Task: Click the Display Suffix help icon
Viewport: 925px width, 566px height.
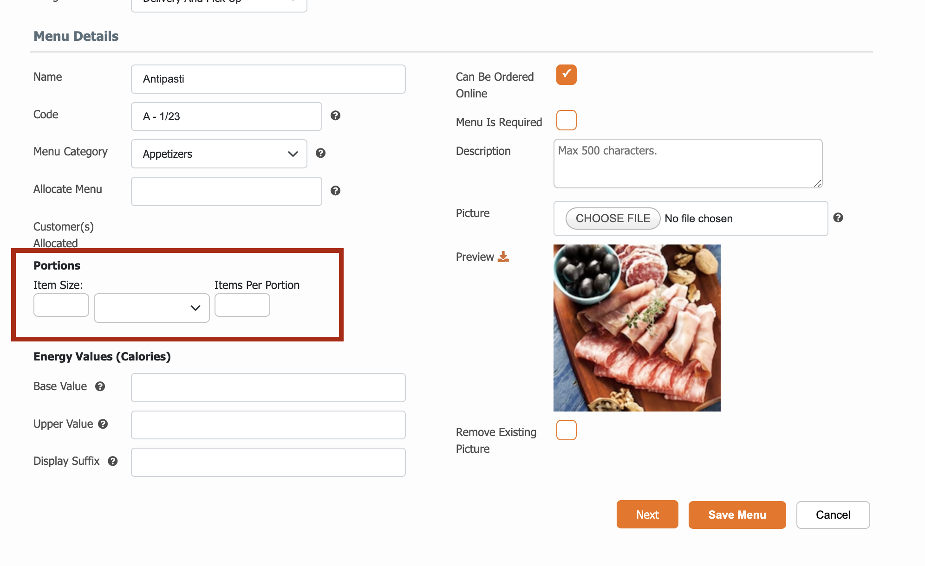Action: click(x=112, y=461)
